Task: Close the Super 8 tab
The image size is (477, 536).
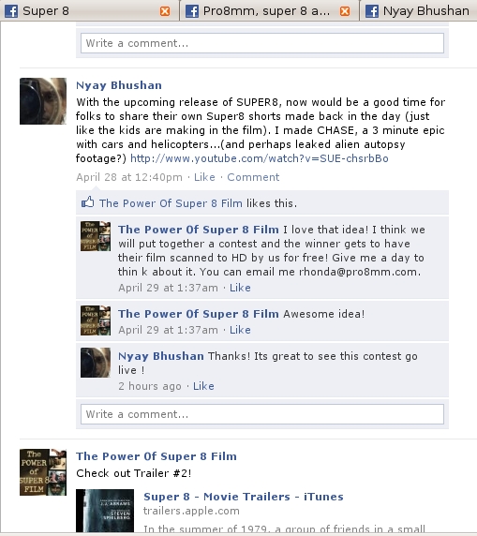Action: pyautogui.click(x=165, y=11)
